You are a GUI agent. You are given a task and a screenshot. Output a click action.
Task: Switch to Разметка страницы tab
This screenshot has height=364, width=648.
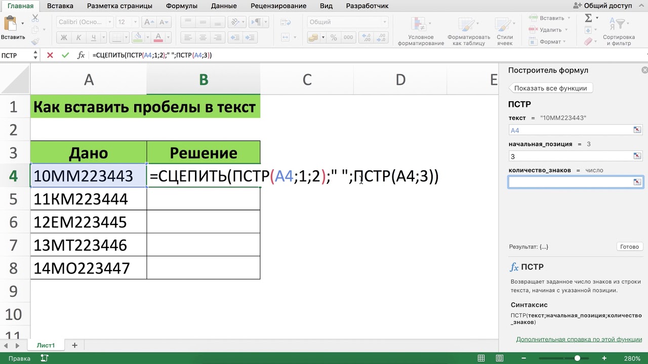[119, 6]
